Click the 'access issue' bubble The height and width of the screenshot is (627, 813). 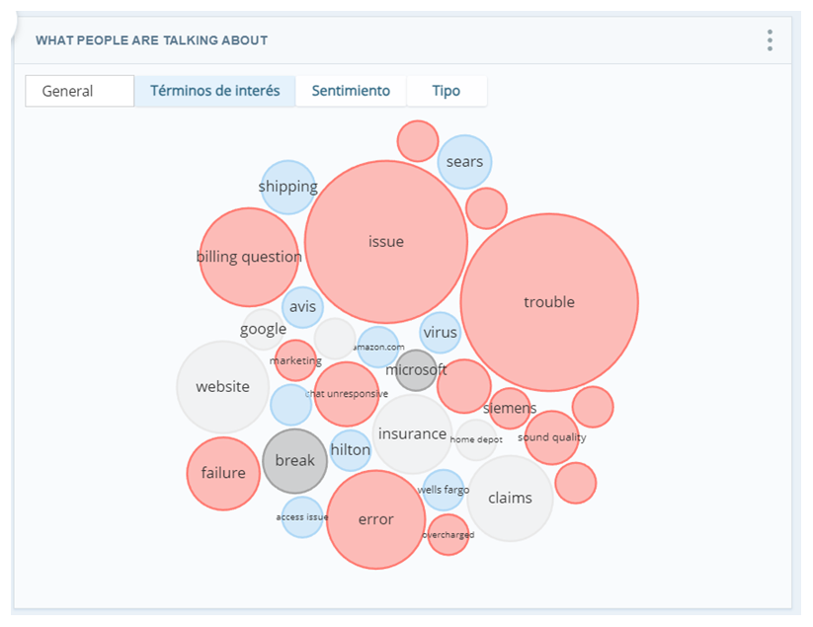point(302,517)
